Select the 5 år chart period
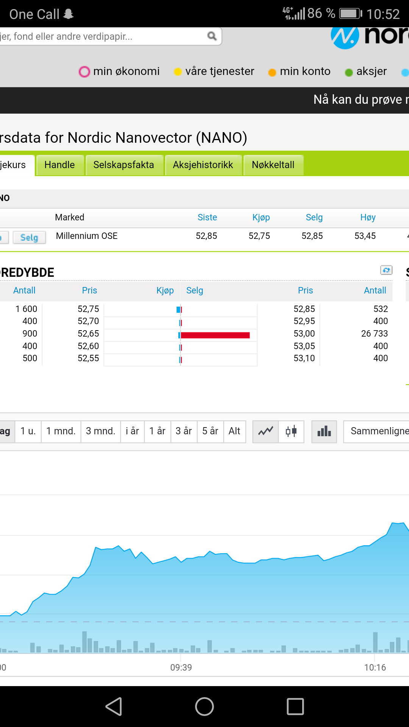The width and height of the screenshot is (409, 727). pyautogui.click(x=210, y=431)
